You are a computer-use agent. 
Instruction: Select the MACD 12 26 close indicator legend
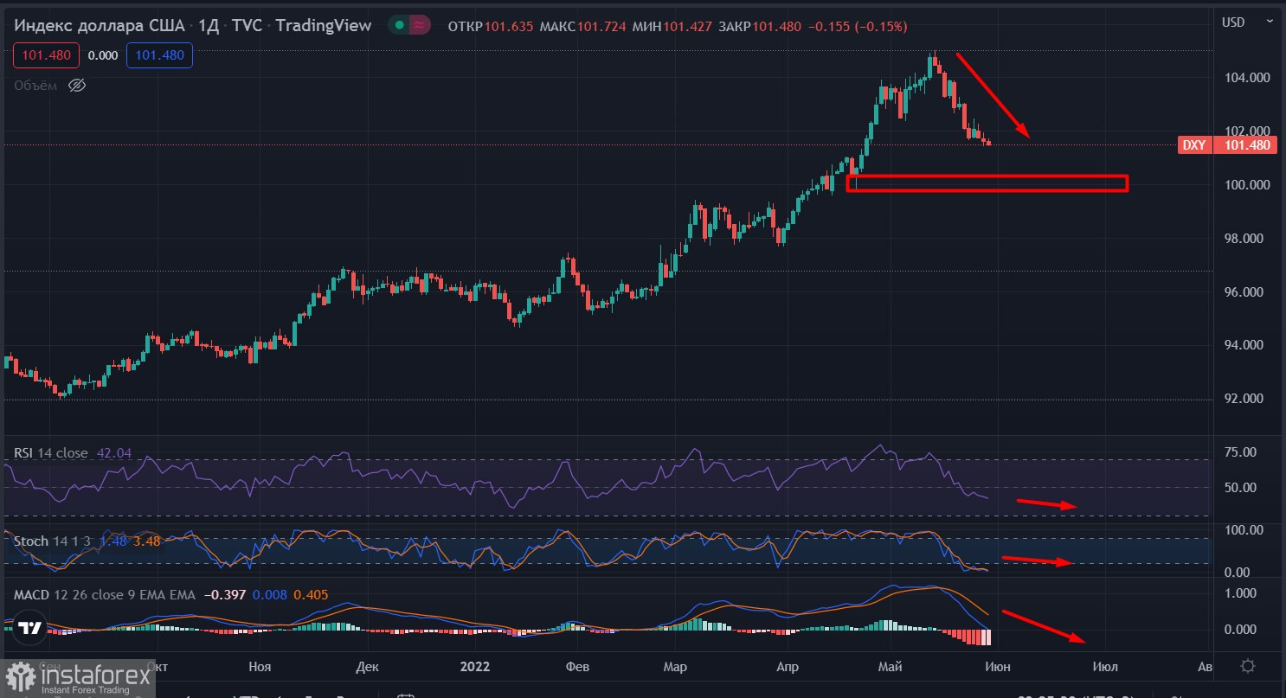(104, 595)
